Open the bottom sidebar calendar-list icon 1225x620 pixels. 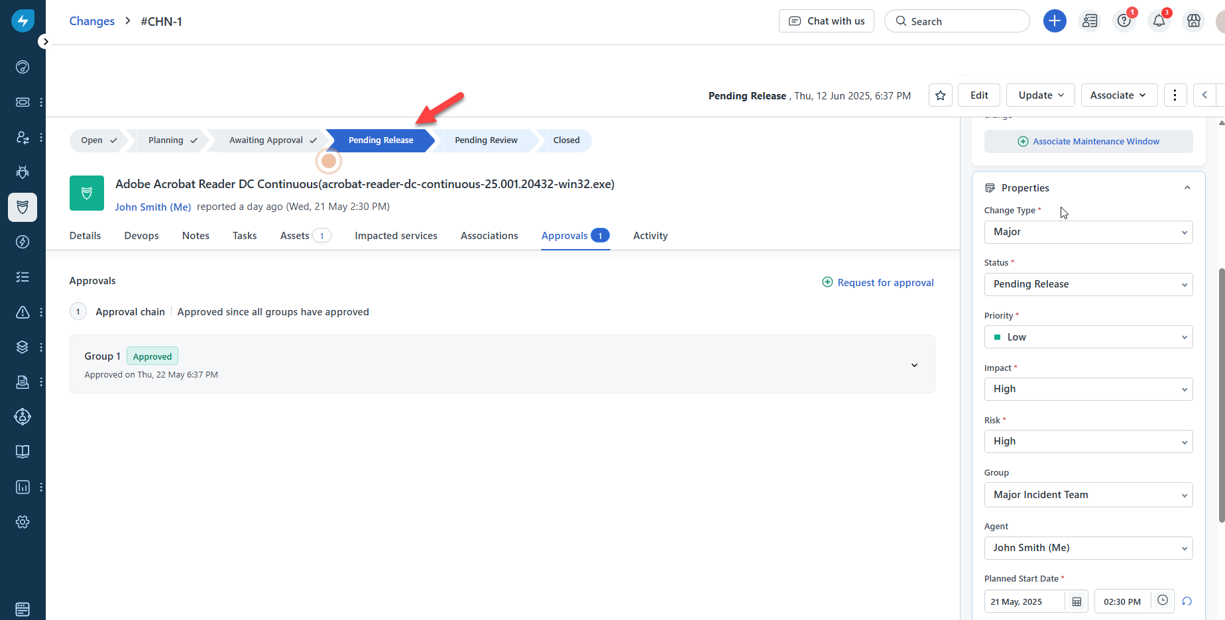point(23,609)
